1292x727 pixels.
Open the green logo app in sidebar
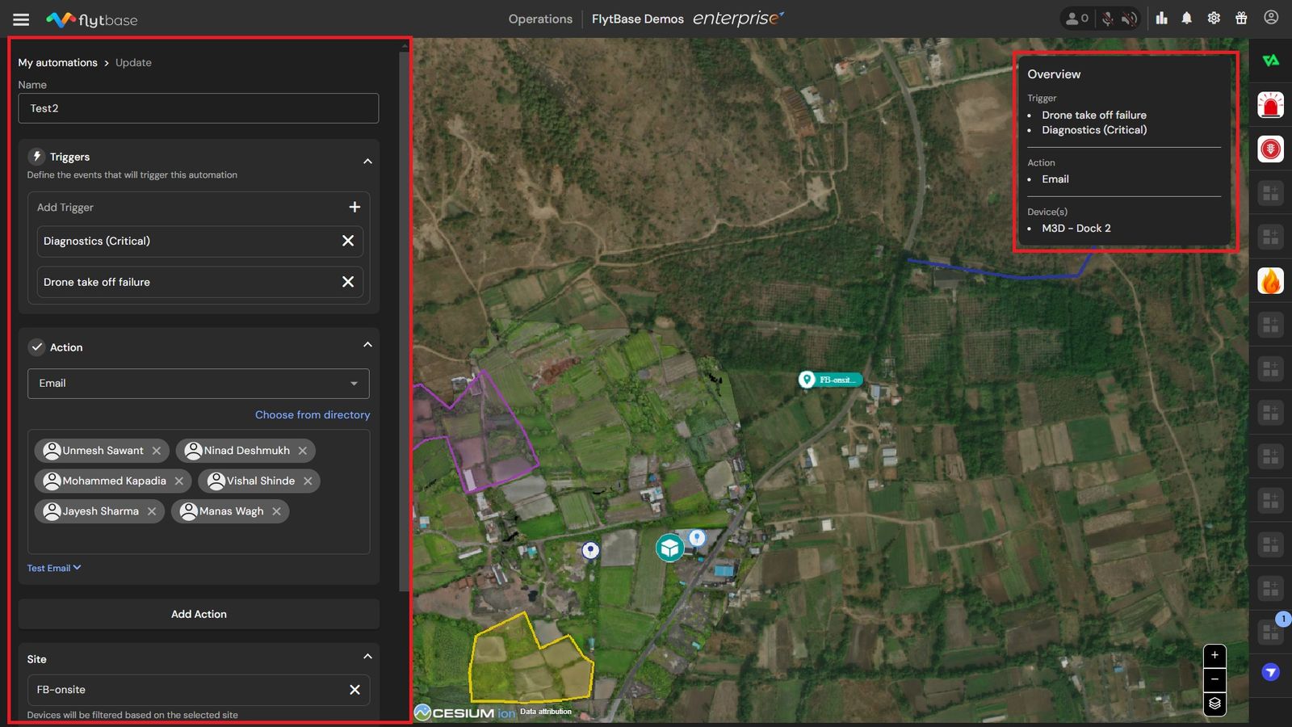tap(1270, 61)
